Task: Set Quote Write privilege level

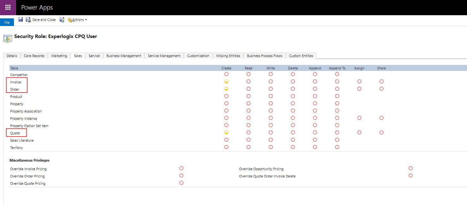Action: pos(271,132)
